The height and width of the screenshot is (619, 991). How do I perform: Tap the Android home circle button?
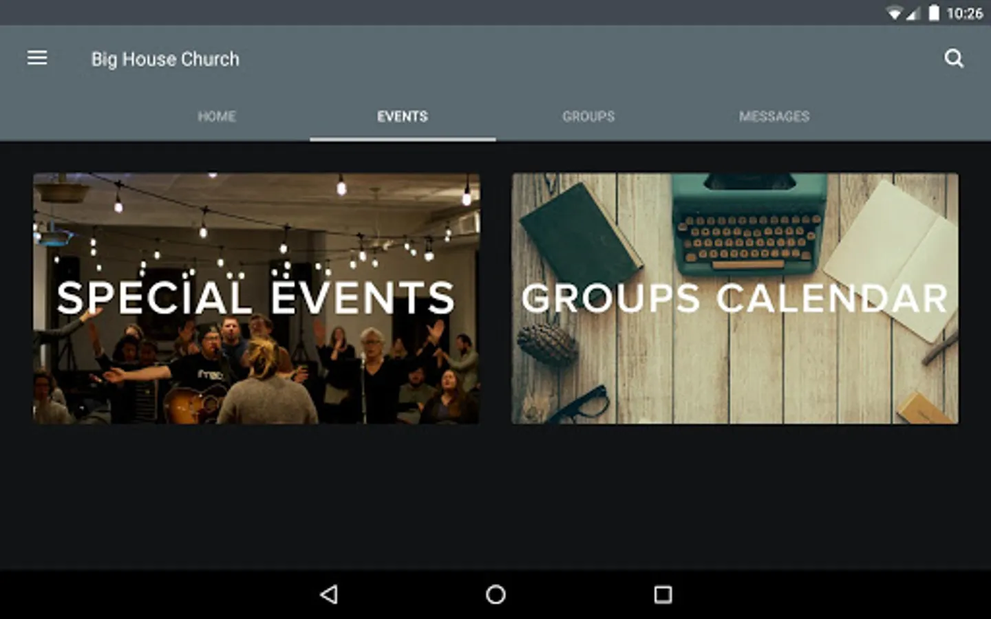point(495,594)
